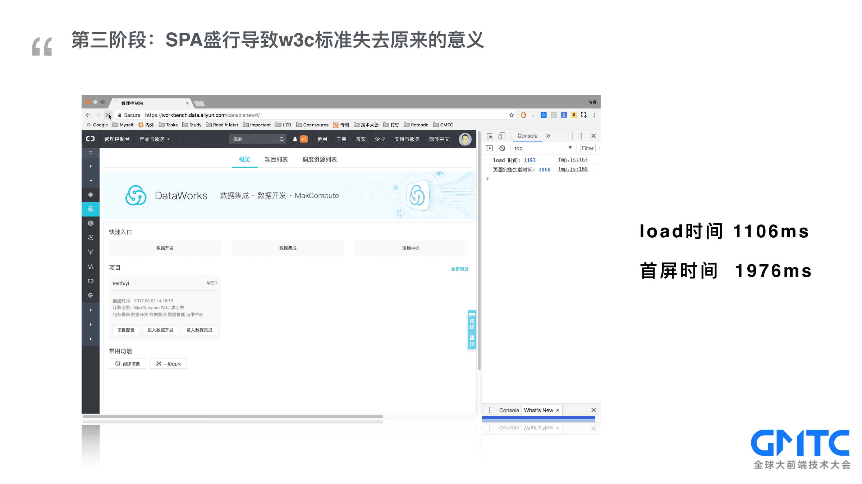The image size is (862, 484).
Task: Click the 创建项目 button
Action: click(x=128, y=364)
